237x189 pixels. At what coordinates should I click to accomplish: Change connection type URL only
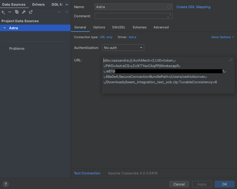click(106, 37)
